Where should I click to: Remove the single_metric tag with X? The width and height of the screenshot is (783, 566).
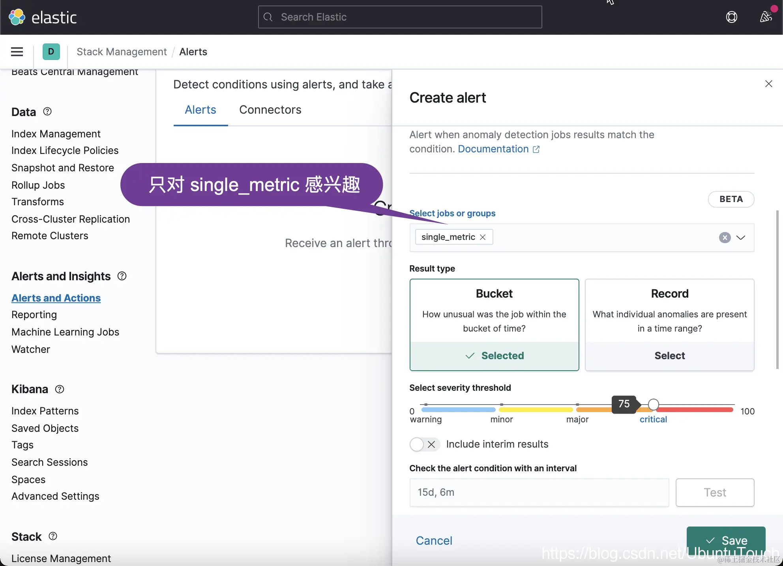tap(483, 237)
